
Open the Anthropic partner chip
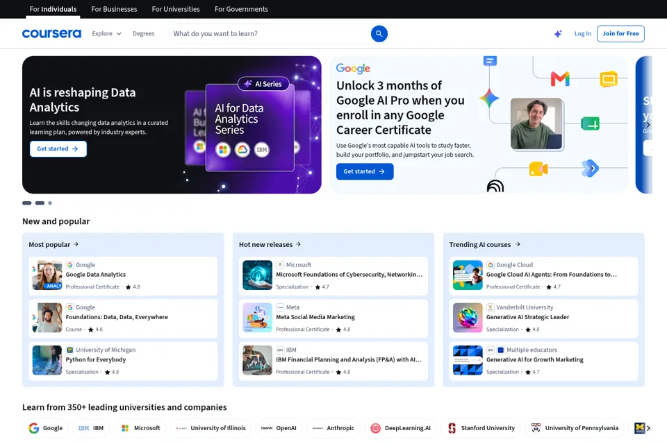[x=333, y=428]
